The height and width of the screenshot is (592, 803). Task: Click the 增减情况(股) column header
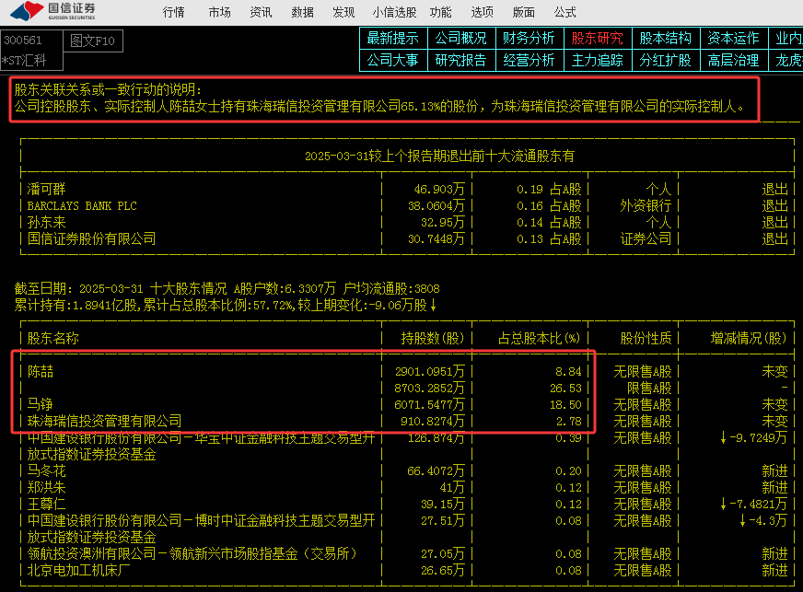pos(749,338)
